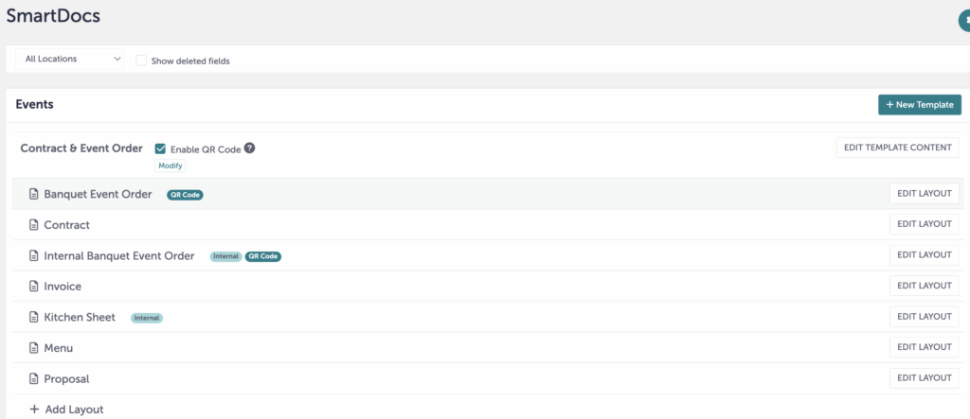Tick the Show deleted fields checkbox
The image size is (970, 419).
(141, 61)
